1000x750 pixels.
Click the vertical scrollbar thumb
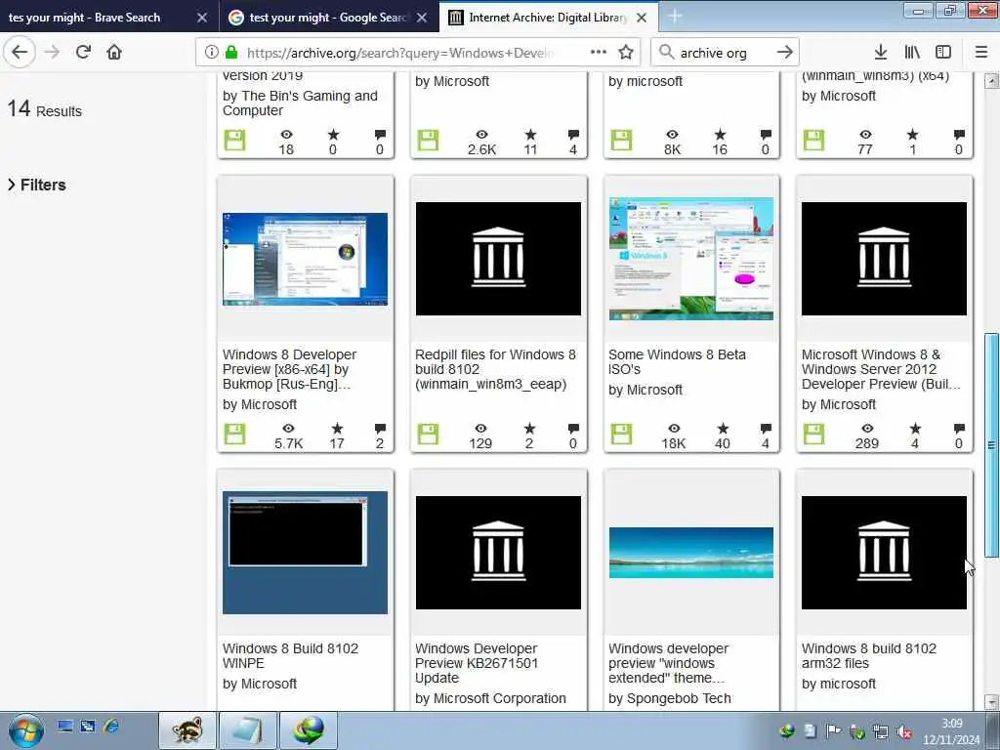[x=991, y=445]
